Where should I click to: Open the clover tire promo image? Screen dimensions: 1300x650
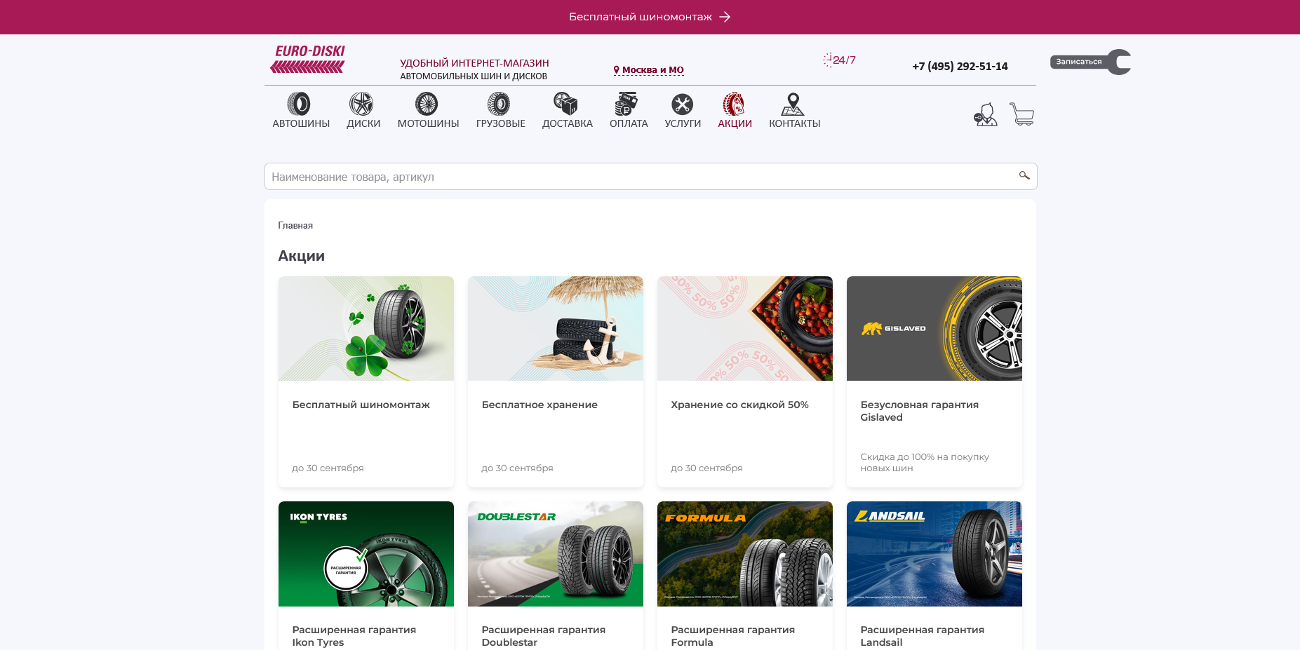[x=366, y=328]
